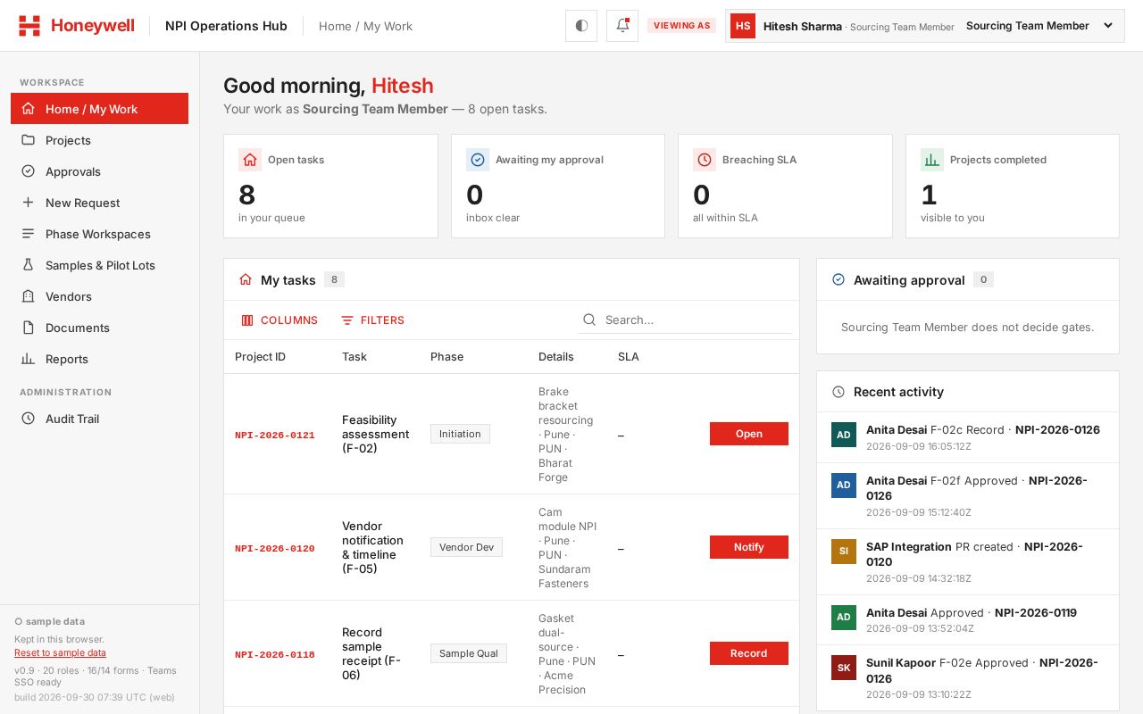Image resolution: width=1143 pixels, height=714 pixels.
Task: Click the SLA column header
Action: click(629, 357)
